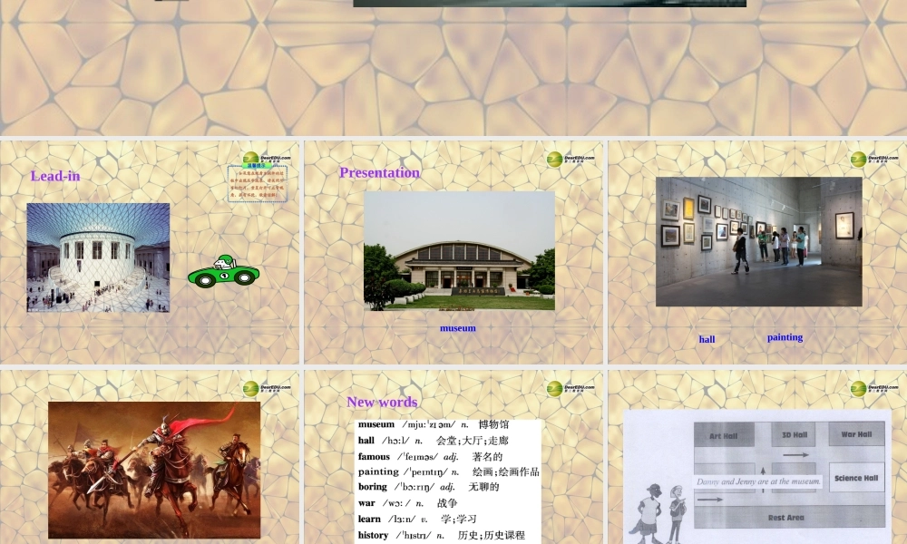The image size is (907, 544).
Task: Select the Presentation heading
Action: pos(379,172)
